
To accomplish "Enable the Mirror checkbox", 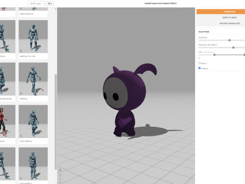I will (x=200, y=63).
